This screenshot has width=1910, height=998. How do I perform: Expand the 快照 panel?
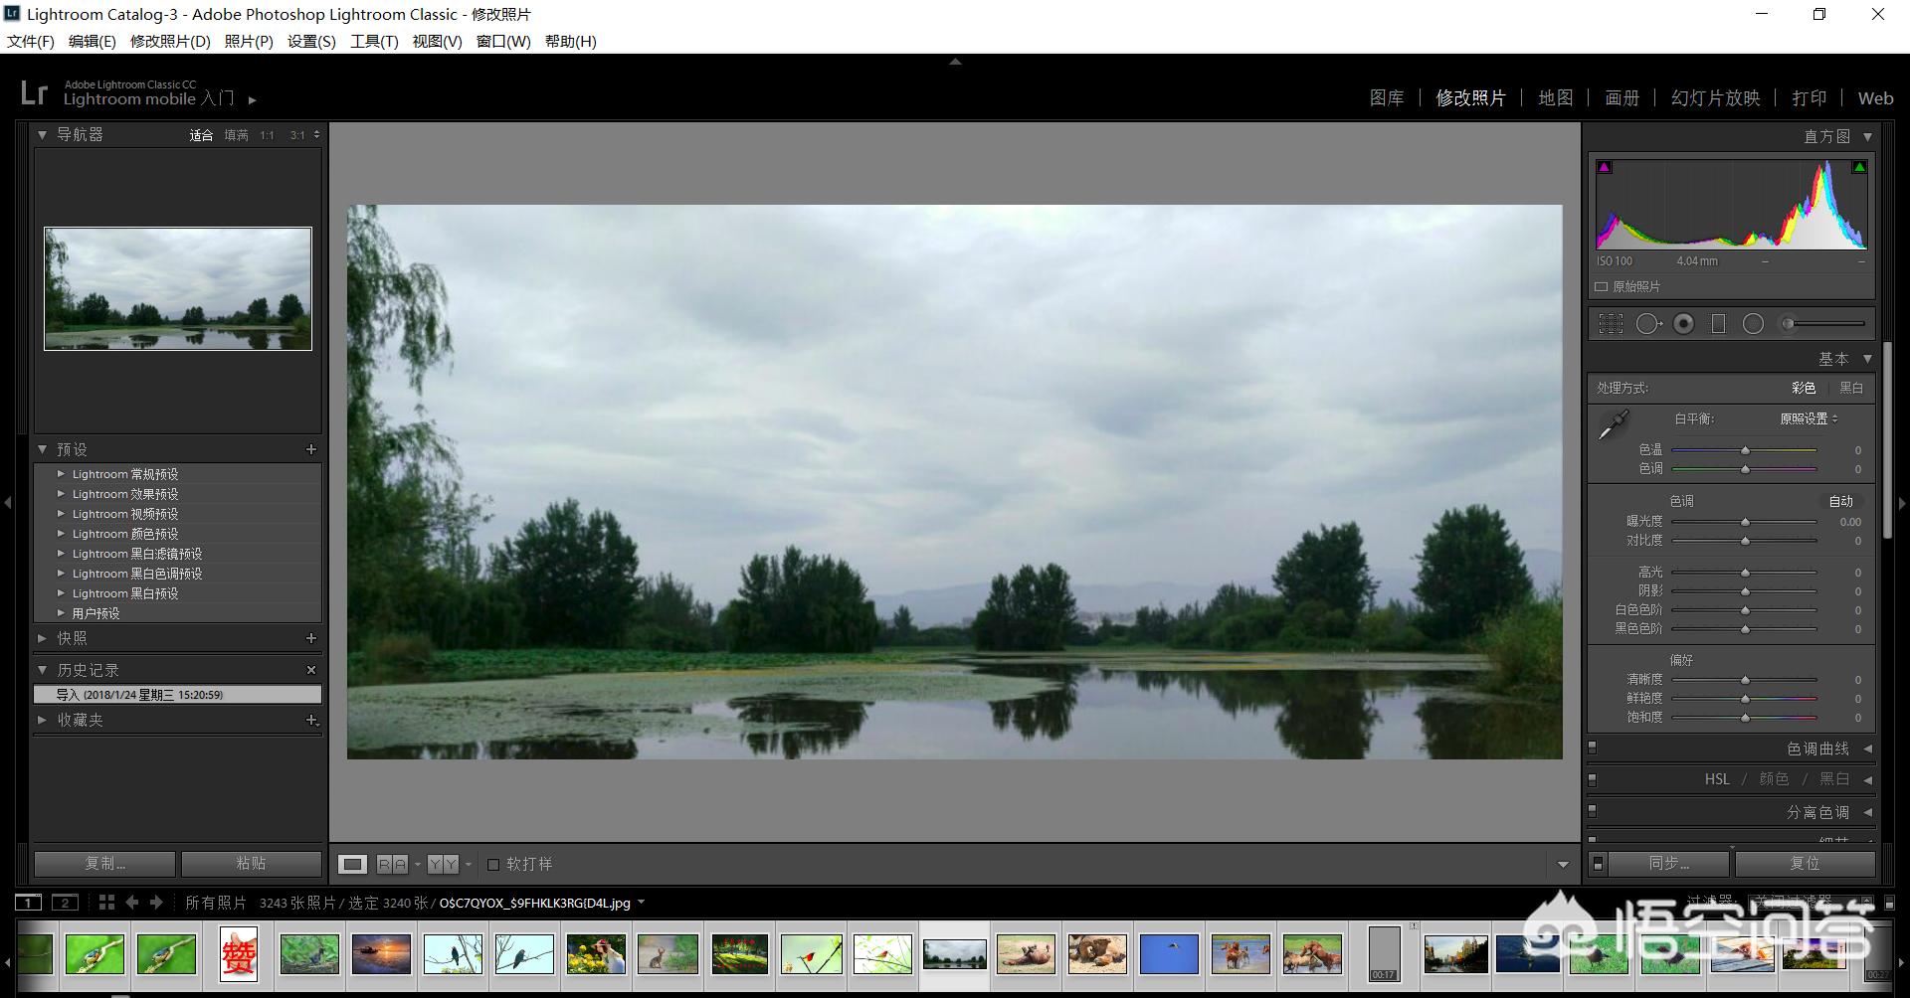pyautogui.click(x=42, y=638)
